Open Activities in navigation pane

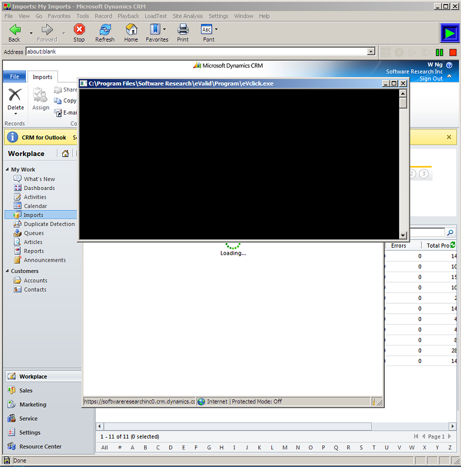pos(35,197)
